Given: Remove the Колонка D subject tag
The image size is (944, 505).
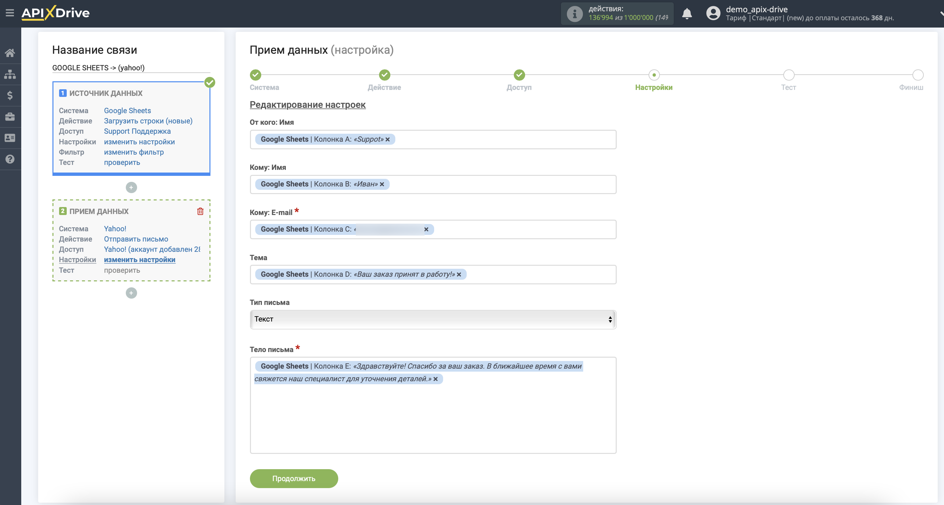Looking at the screenshot, I should pyautogui.click(x=459, y=275).
